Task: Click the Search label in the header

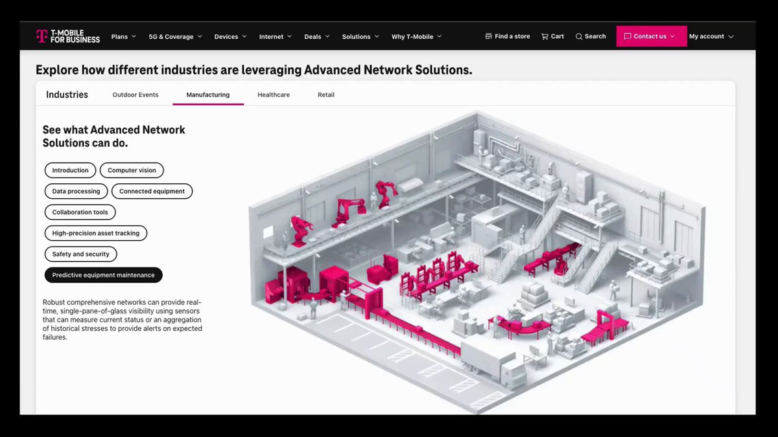Action: pos(595,36)
